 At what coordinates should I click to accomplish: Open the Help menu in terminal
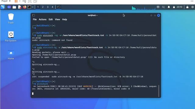pos(65,19)
